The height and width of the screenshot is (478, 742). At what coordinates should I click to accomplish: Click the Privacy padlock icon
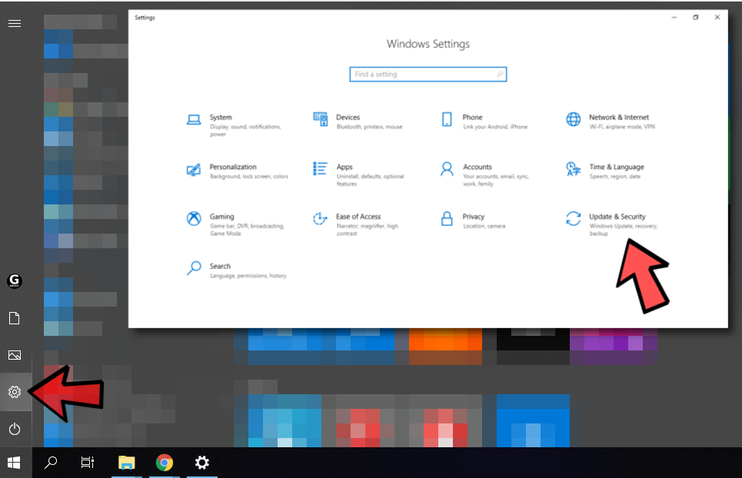point(447,218)
